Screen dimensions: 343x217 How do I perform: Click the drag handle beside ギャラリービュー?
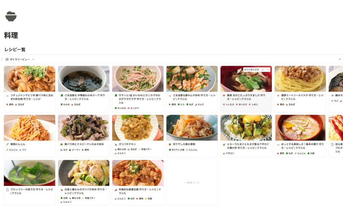2,60
